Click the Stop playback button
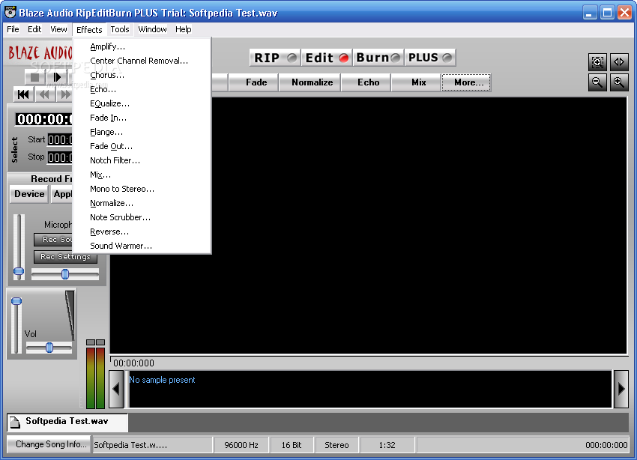Image resolution: width=637 pixels, height=460 pixels. (x=35, y=76)
